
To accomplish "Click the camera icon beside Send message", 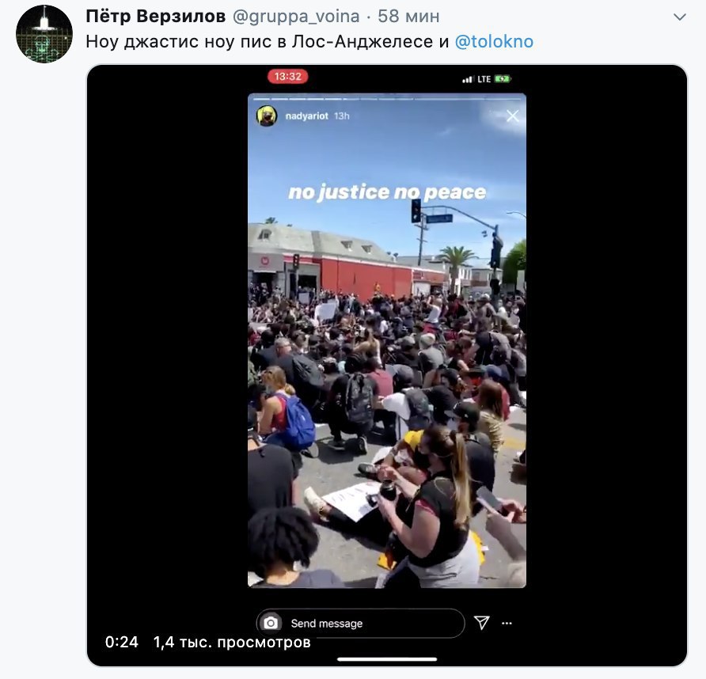I will coord(271,623).
